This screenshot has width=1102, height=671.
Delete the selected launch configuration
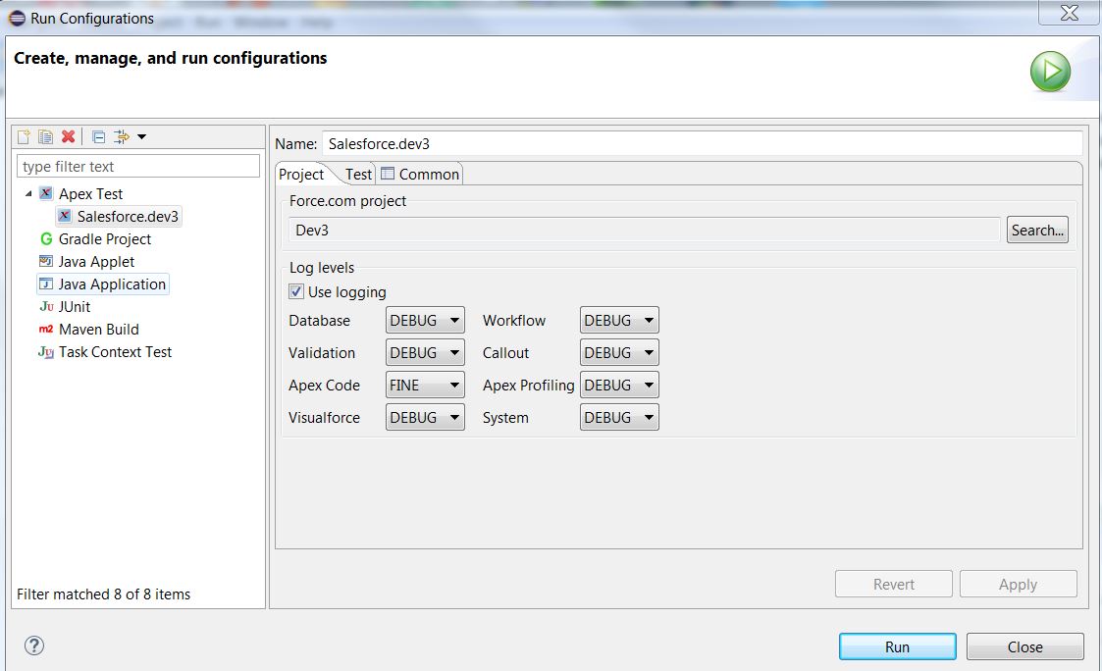68,136
